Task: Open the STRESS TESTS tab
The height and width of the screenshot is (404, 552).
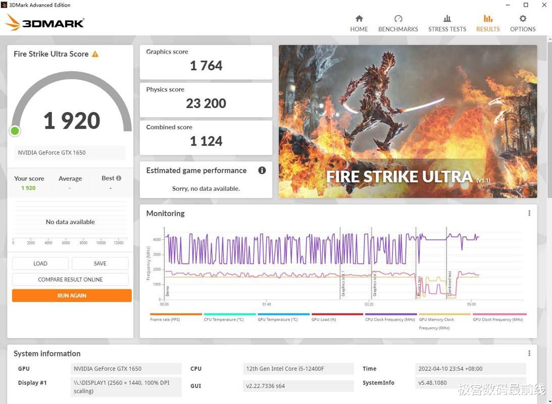Action: [447, 24]
